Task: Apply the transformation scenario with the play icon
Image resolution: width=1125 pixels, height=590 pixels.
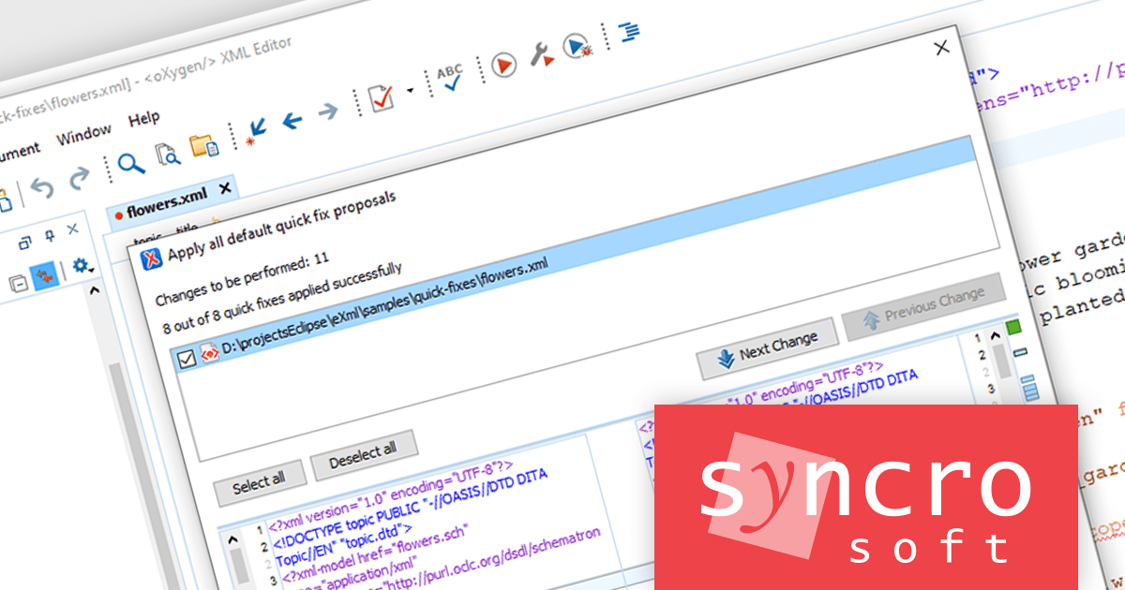Action: (x=504, y=66)
